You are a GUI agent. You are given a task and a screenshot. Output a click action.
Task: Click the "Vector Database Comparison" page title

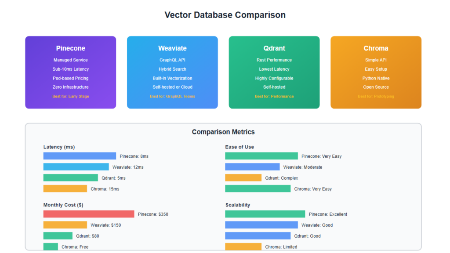pyautogui.click(x=225, y=15)
